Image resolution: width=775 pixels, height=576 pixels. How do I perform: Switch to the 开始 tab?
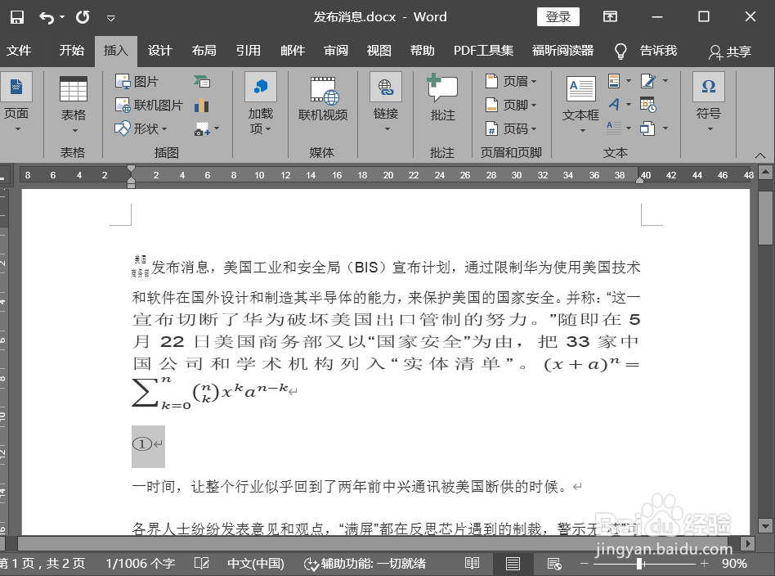pyautogui.click(x=72, y=51)
